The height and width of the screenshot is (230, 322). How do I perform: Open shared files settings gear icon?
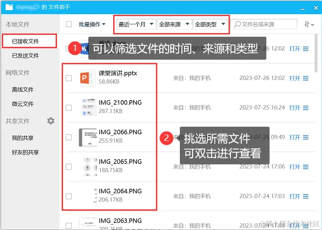(x=51, y=121)
